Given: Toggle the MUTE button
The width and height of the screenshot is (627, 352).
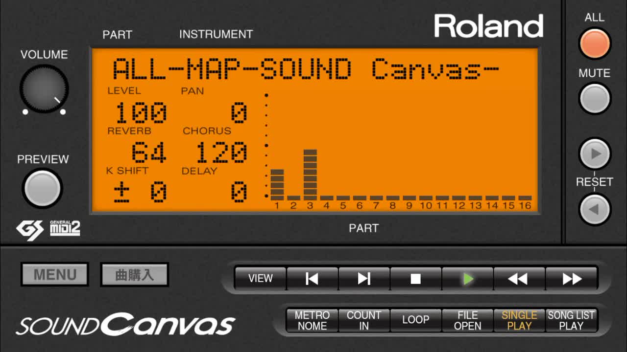Looking at the screenshot, I should point(595,98).
